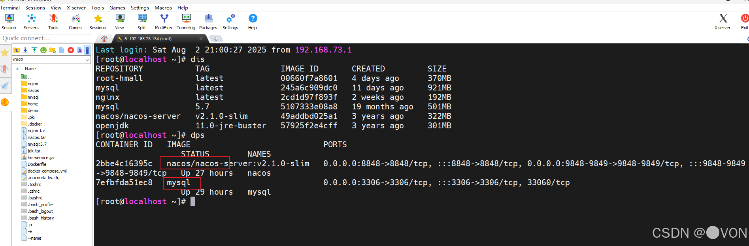Toggle ASCII transfer mode icon
This screenshot has height=246, width=749.
80,50
